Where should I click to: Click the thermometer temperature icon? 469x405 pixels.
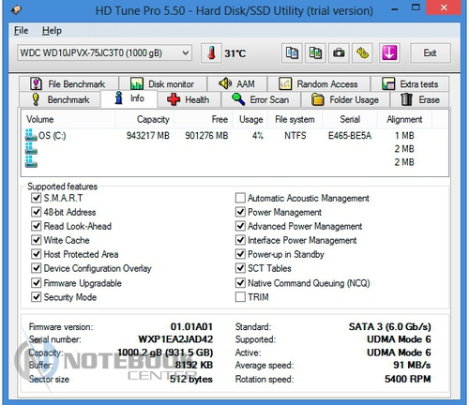point(211,53)
